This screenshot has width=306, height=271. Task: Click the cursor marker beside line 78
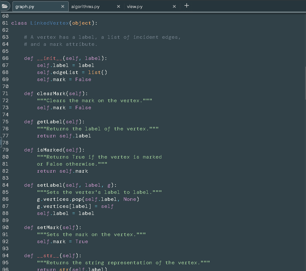pos(1,143)
